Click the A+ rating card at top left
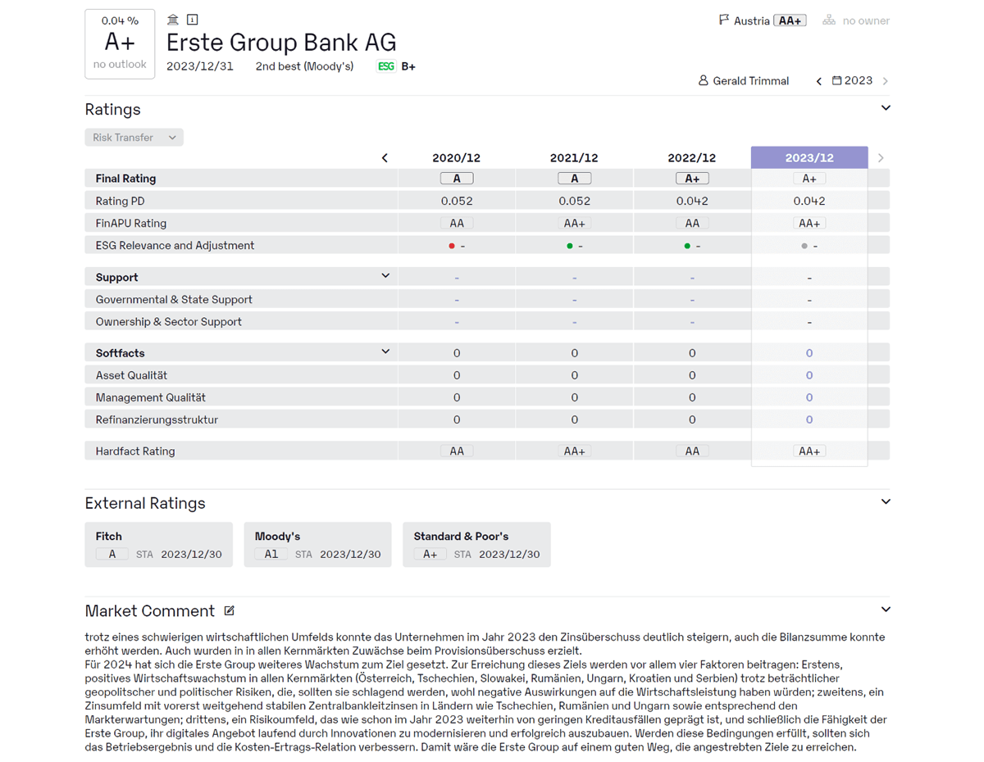The height and width of the screenshot is (762, 984). tap(120, 44)
